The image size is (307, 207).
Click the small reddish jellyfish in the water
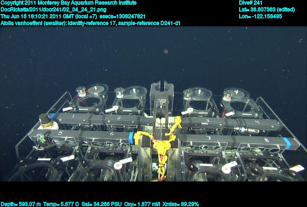(x=165, y=52)
